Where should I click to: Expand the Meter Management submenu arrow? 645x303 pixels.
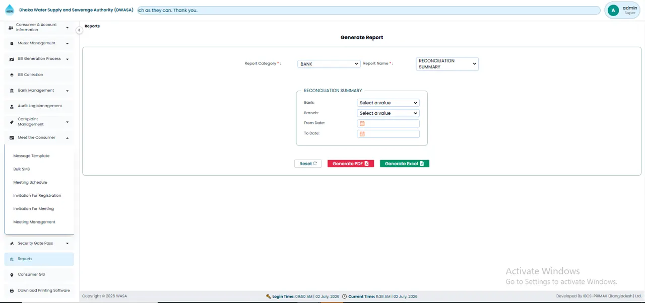67,43
